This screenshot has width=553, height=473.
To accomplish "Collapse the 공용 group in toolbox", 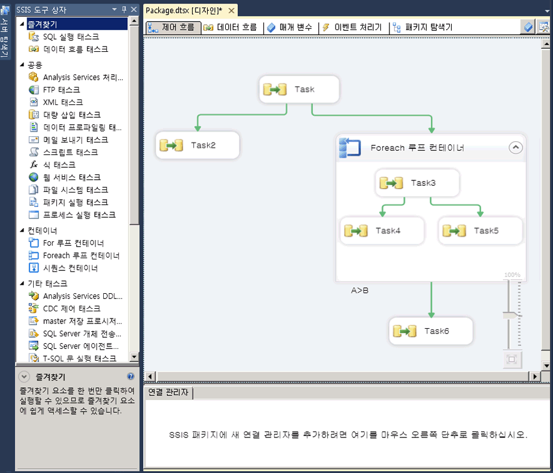I will click(x=22, y=65).
